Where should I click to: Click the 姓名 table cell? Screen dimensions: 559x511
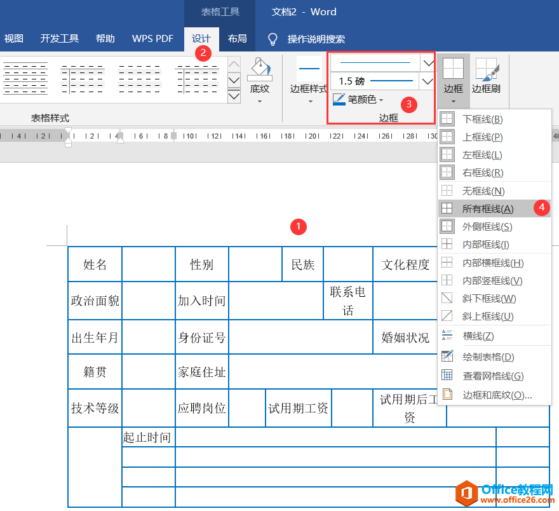pyautogui.click(x=95, y=264)
